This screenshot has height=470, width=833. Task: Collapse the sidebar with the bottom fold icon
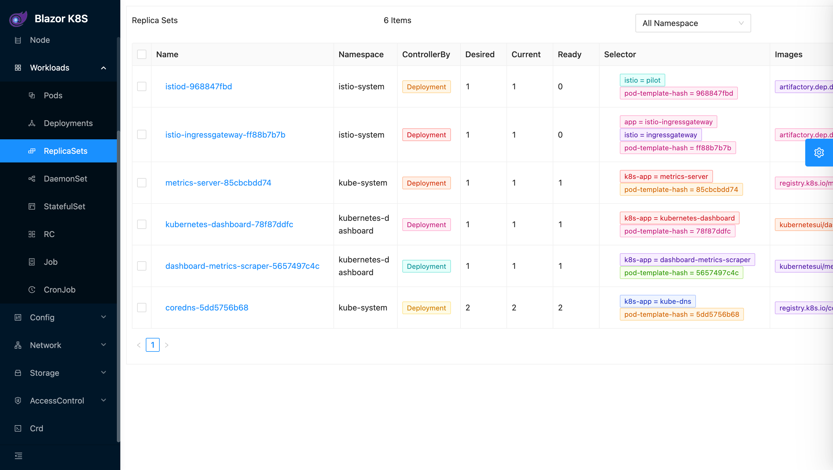point(19,456)
